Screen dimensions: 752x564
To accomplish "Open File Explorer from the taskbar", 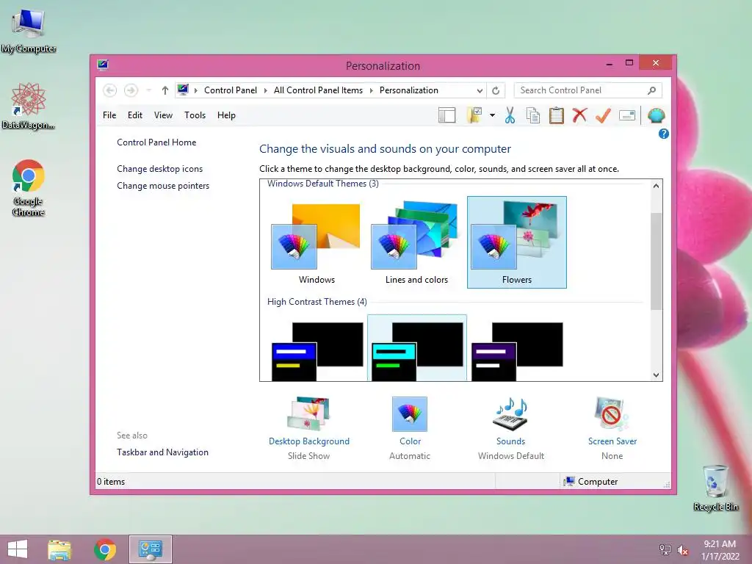I will 59,549.
